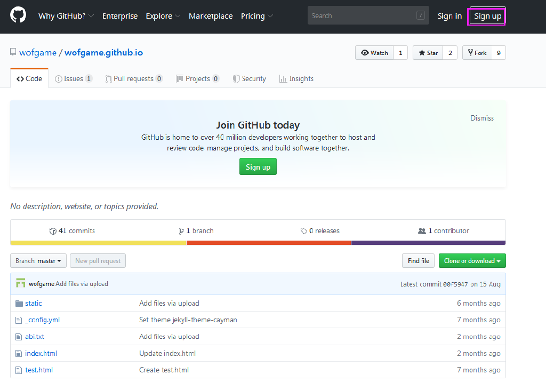Open the latest commit message Add files via upload
Viewport: 546px width, 390px height.
(82, 284)
